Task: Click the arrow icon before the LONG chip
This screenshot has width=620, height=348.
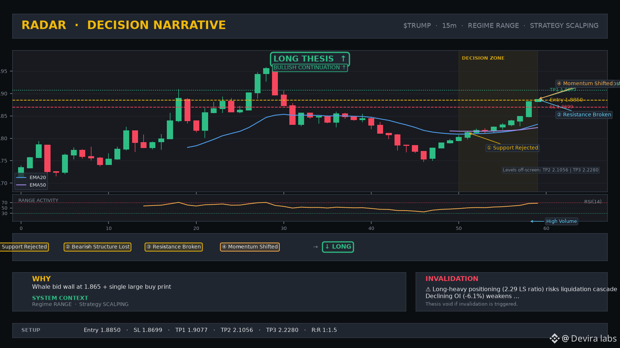Action: (x=315, y=247)
